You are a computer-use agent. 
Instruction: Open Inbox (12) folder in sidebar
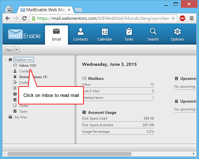28,65
